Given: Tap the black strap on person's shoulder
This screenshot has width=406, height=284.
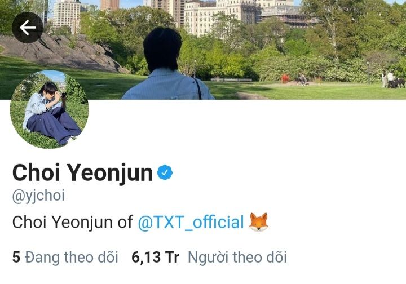Looking at the screenshot, I should (198, 88).
